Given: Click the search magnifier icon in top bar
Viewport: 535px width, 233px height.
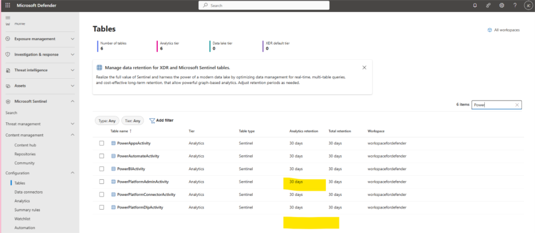Looking at the screenshot, I should [x=205, y=6].
